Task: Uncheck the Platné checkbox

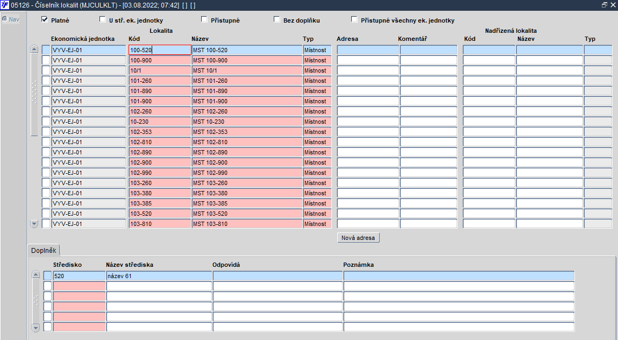Action: [x=45, y=19]
